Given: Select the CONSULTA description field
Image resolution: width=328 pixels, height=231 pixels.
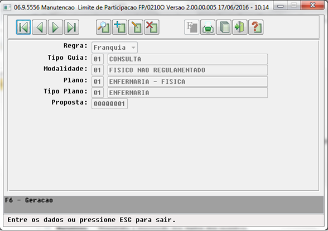Looking at the screenshot, I should [187, 59].
